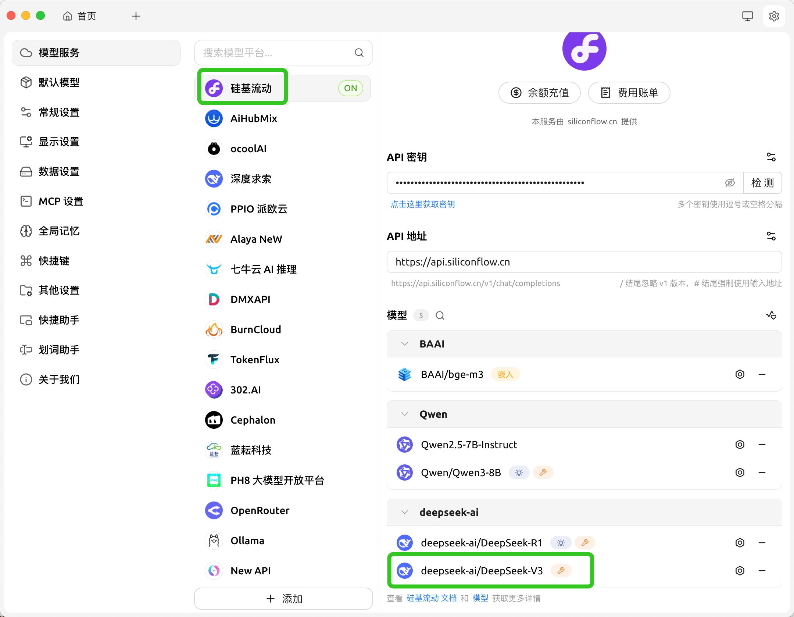Collapse the Qwen model group

coord(404,414)
